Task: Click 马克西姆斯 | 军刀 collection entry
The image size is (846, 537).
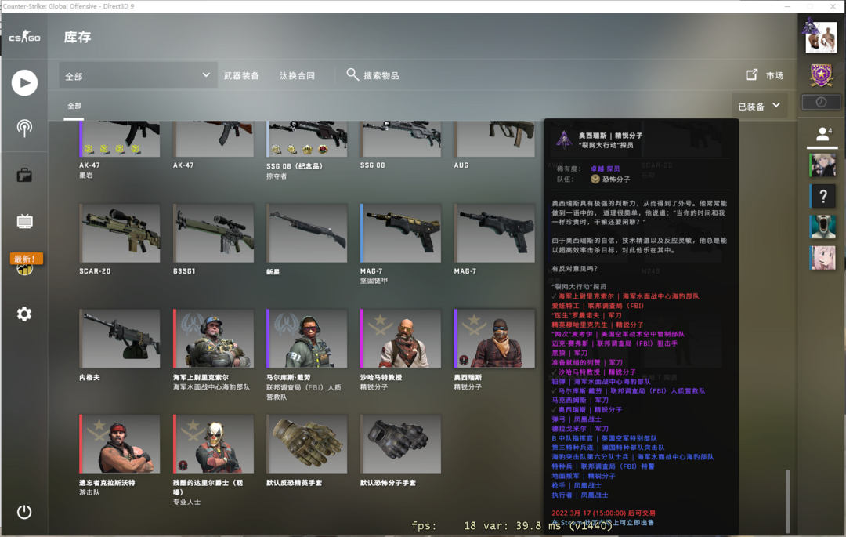Action: (580, 401)
